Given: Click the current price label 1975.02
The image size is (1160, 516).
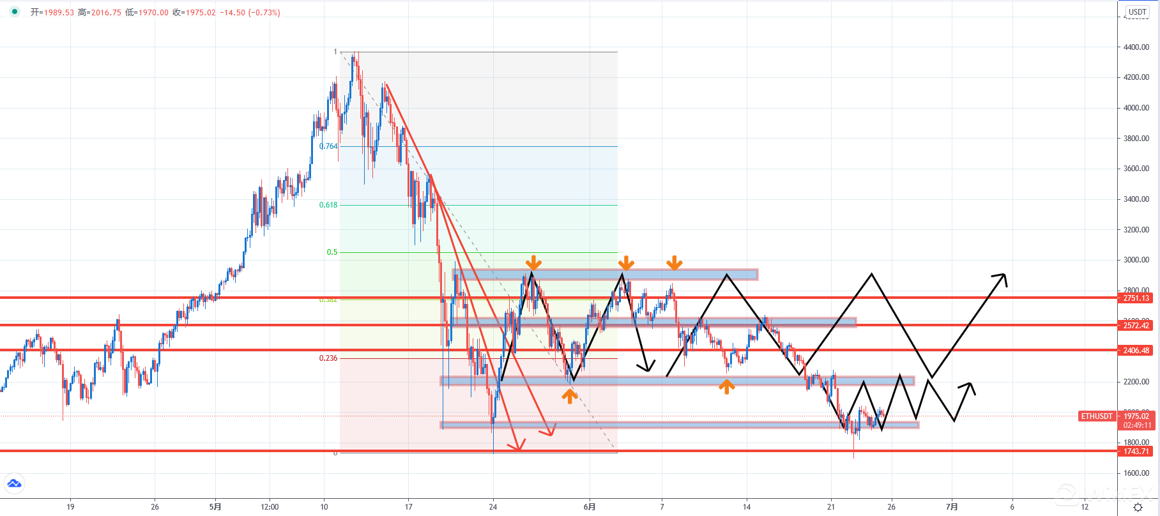Looking at the screenshot, I should point(1137,416).
